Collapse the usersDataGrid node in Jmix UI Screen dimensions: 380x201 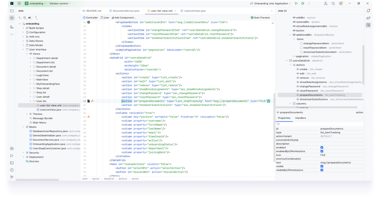pos(287,61)
